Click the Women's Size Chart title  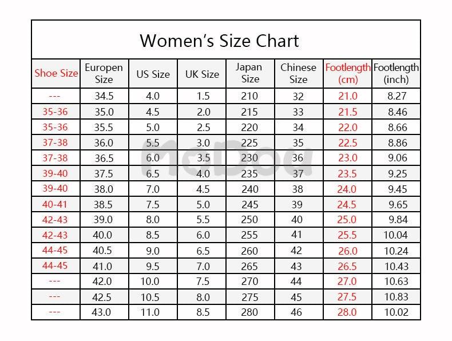coord(219,41)
